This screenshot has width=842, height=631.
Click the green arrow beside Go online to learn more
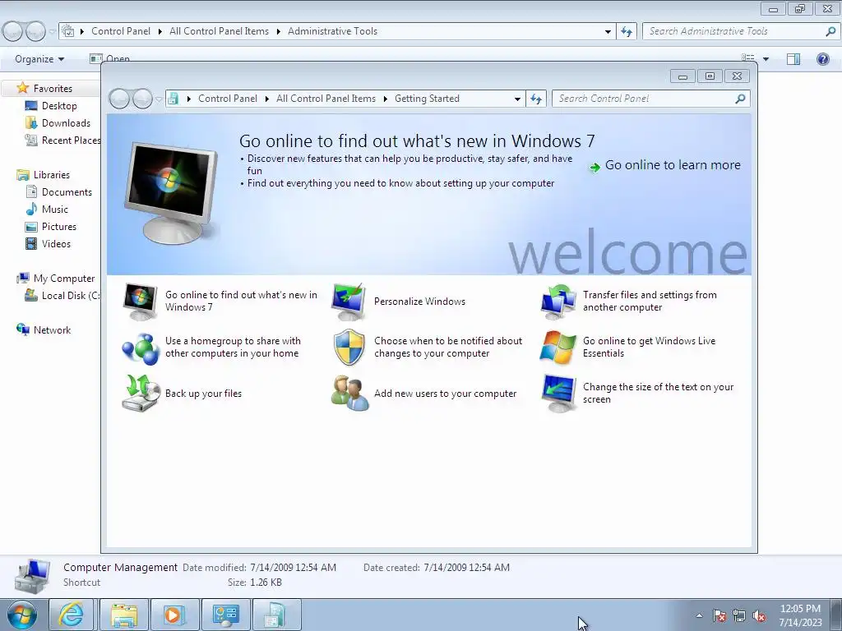tap(594, 168)
